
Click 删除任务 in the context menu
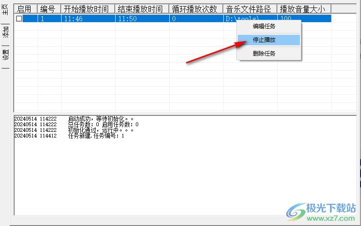pyautogui.click(x=264, y=53)
